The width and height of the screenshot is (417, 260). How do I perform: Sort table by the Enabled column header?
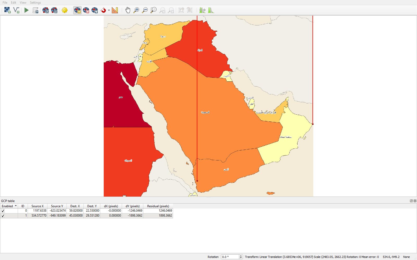click(9, 206)
